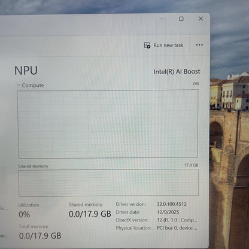
Task: Click the NPU heading text
Action: tap(26, 71)
